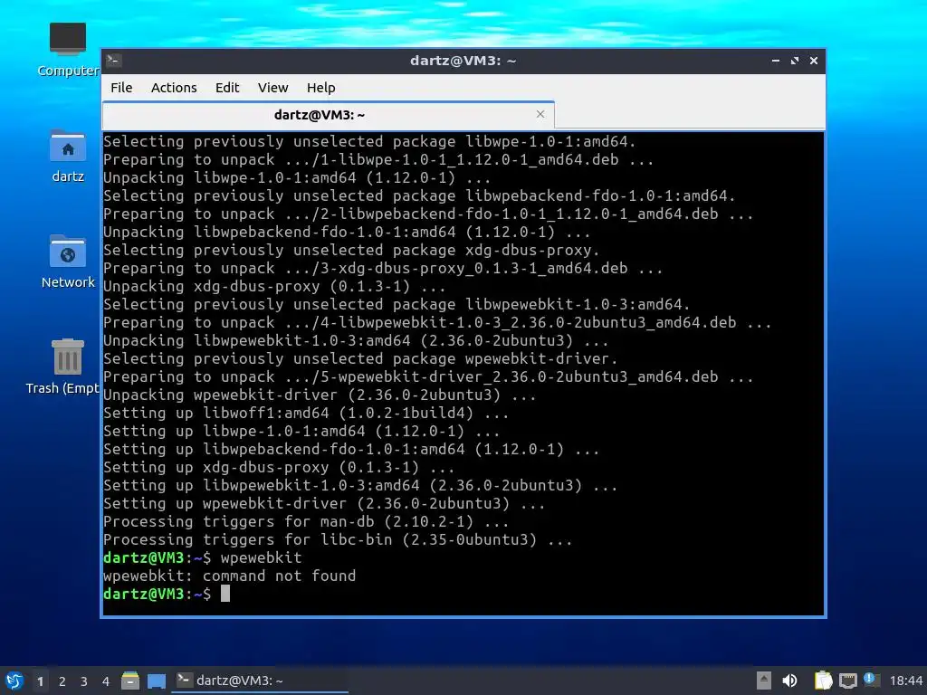Open the Lubuntu start menu icon
This screenshot has width=927, height=695.
click(14, 681)
